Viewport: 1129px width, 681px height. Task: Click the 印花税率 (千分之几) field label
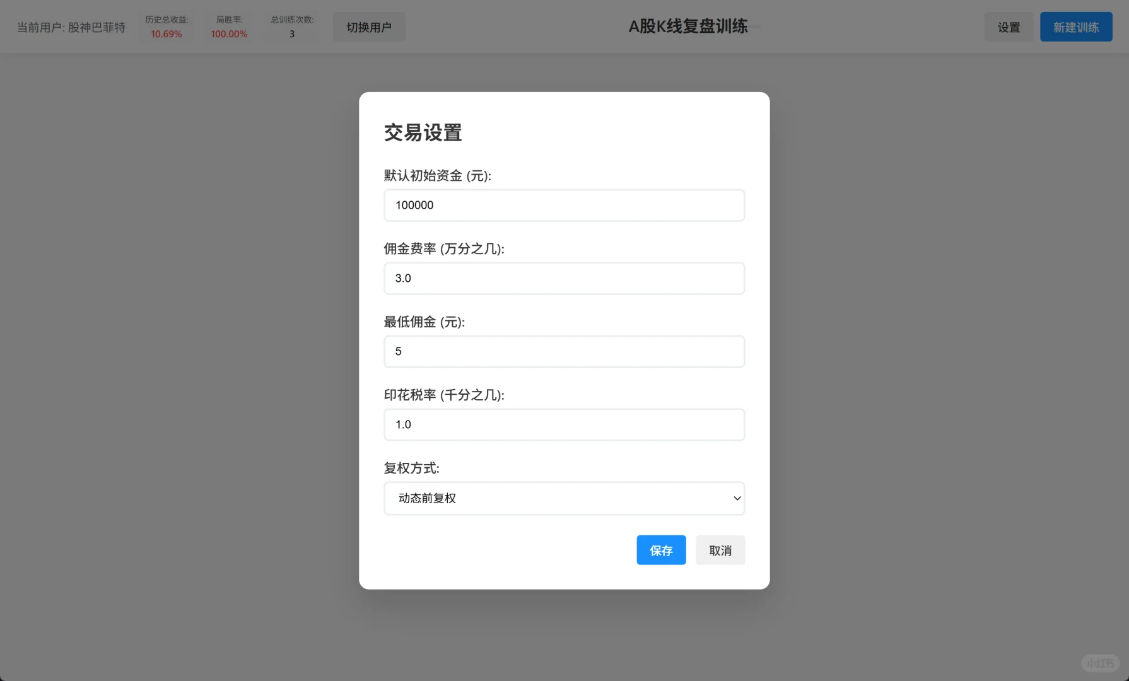click(x=443, y=395)
